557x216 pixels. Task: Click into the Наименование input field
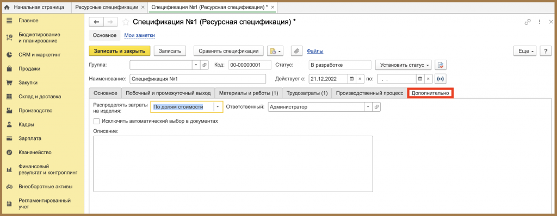tap(197, 79)
